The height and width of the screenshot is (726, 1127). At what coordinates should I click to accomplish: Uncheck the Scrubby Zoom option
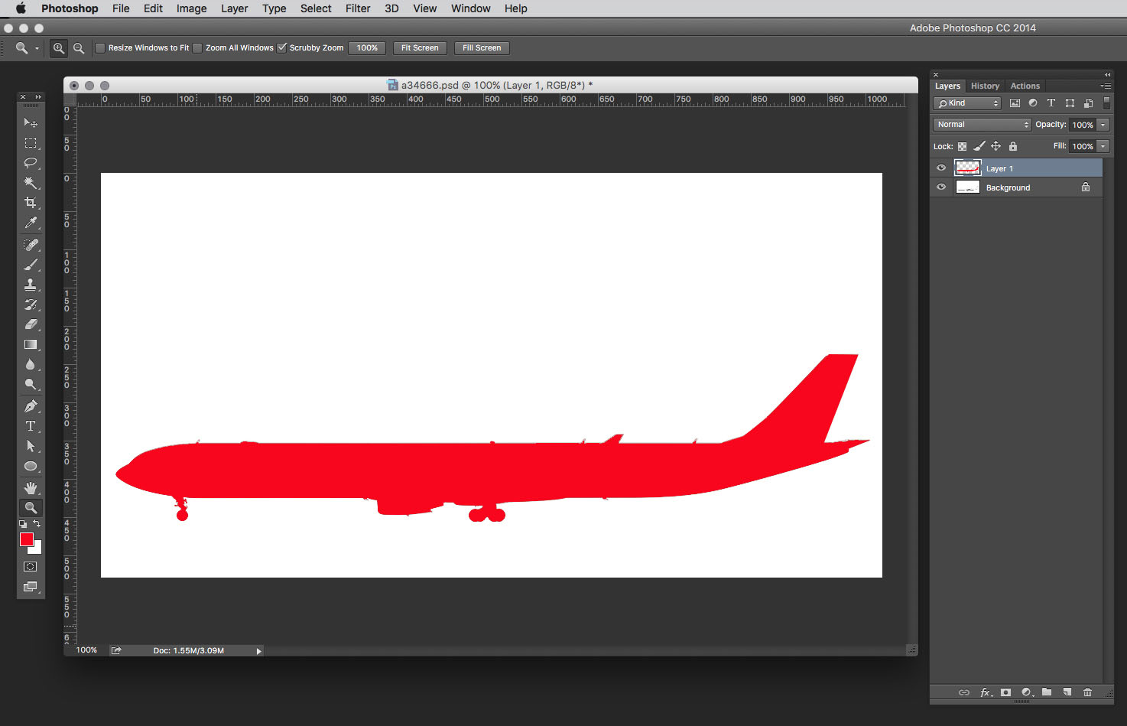pos(281,48)
